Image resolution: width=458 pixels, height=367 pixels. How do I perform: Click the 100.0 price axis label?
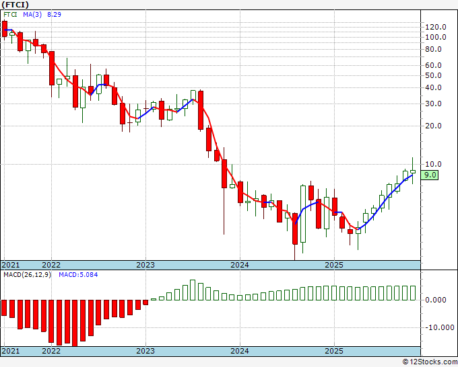(436, 37)
